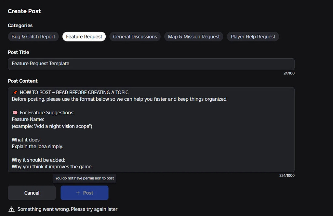Click the Cancel button
Viewport: 333px width, 216px height.
click(32, 193)
